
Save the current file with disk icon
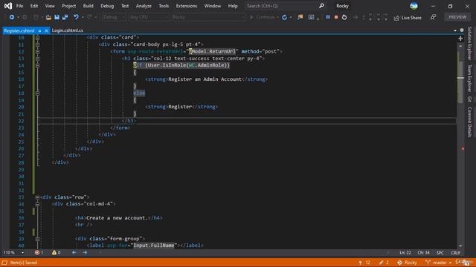tap(57, 17)
